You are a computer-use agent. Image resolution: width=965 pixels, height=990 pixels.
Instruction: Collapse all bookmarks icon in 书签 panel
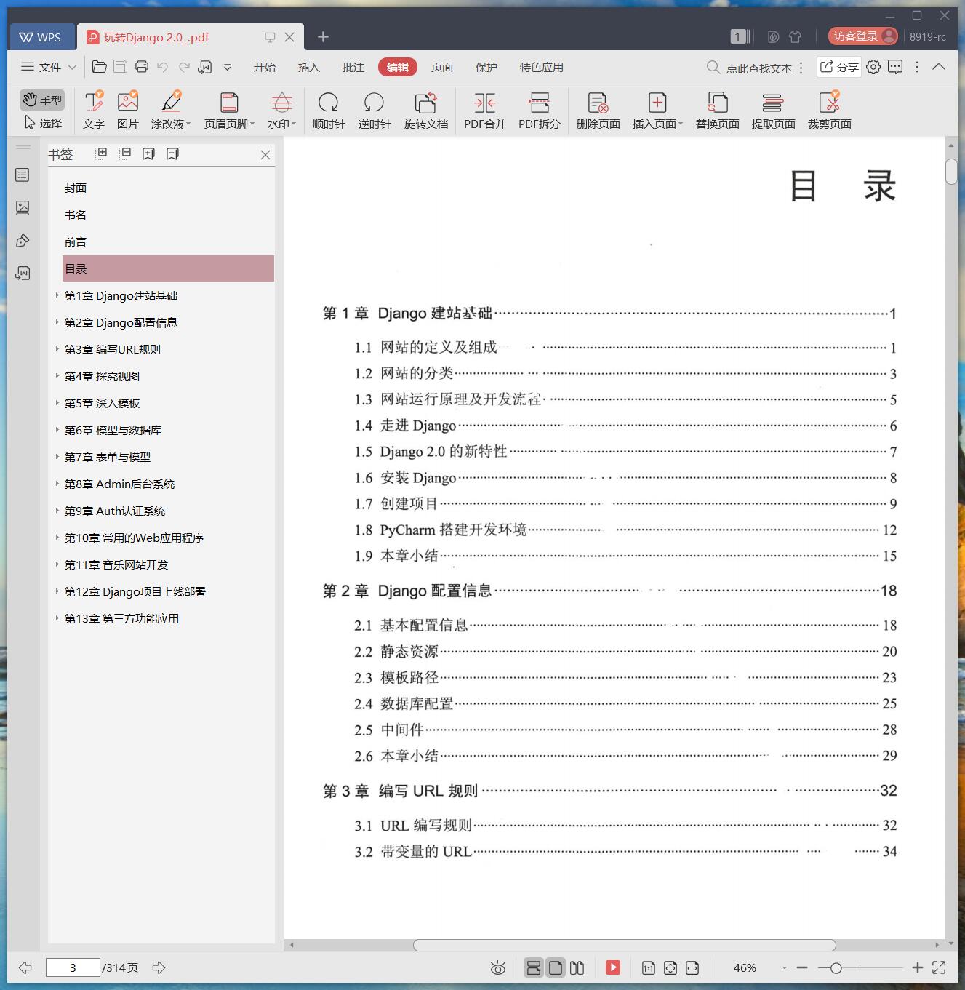125,153
